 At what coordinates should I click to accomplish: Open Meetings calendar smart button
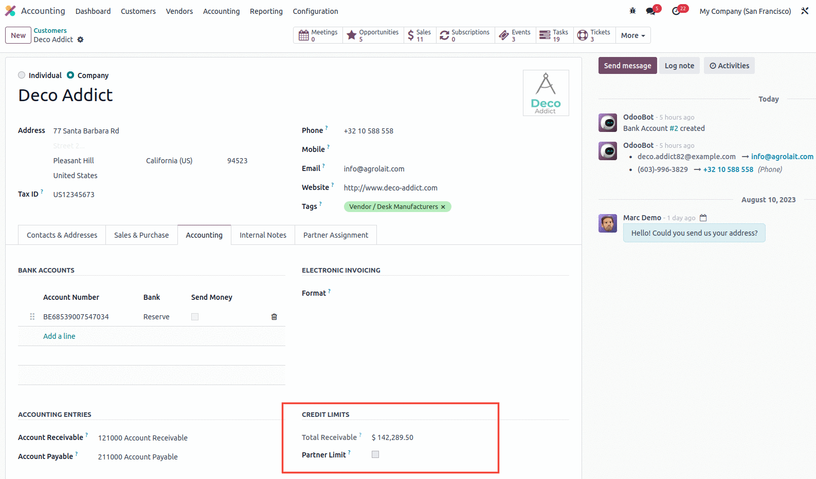pos(318,35)
